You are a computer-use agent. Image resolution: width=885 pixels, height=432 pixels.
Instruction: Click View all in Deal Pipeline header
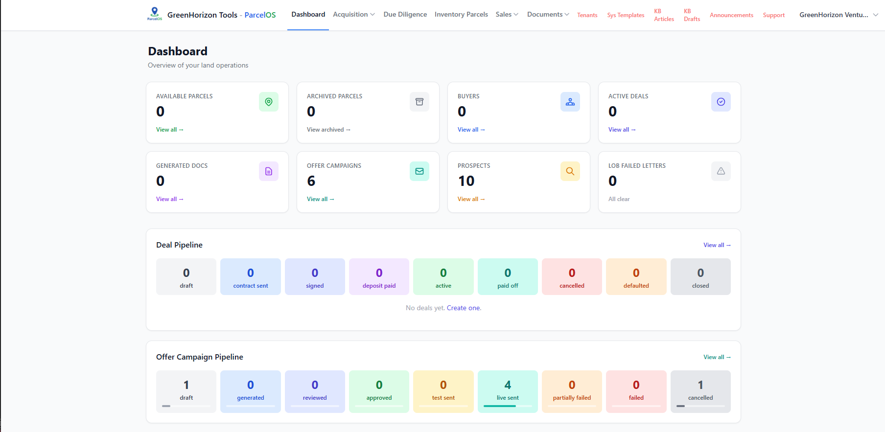point(717,245)
